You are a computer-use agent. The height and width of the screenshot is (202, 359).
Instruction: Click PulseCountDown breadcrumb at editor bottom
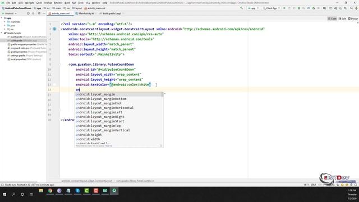click(135, 181)
